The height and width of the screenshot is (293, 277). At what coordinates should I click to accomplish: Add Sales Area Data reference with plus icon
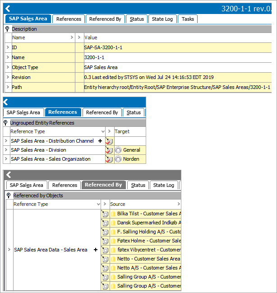click(96, 250)
